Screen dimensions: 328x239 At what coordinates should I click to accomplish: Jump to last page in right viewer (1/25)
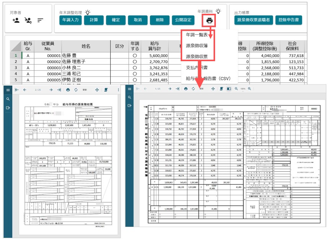click(177, 89)
